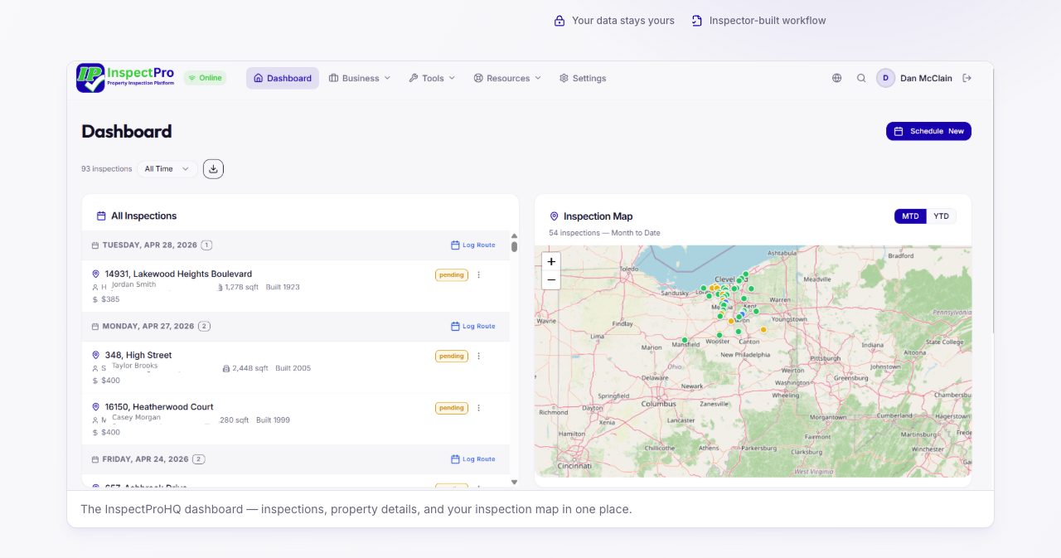This screenshot has width=1061, height=558.
Task: Click the Online status badge
Action: click(205, 78)
